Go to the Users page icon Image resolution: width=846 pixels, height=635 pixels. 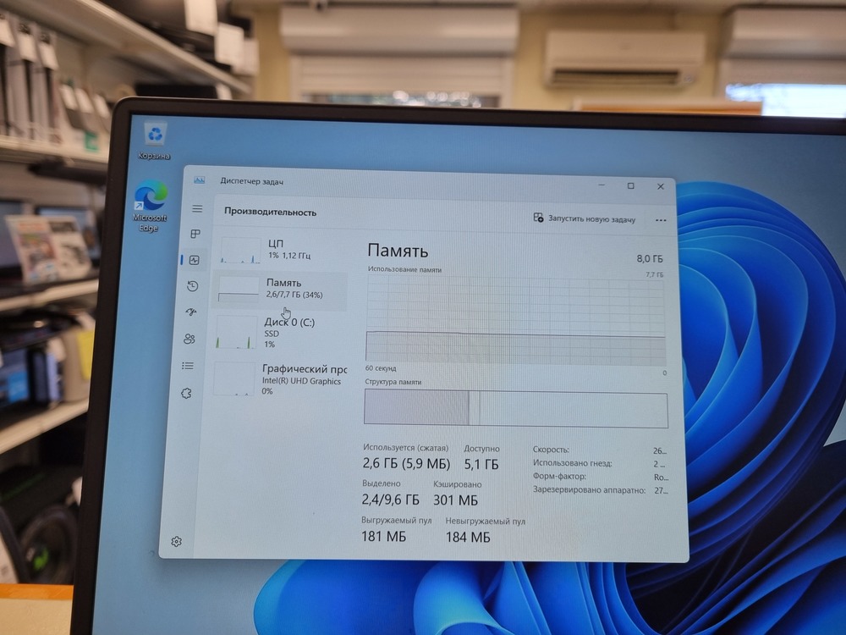click(189, 339)
